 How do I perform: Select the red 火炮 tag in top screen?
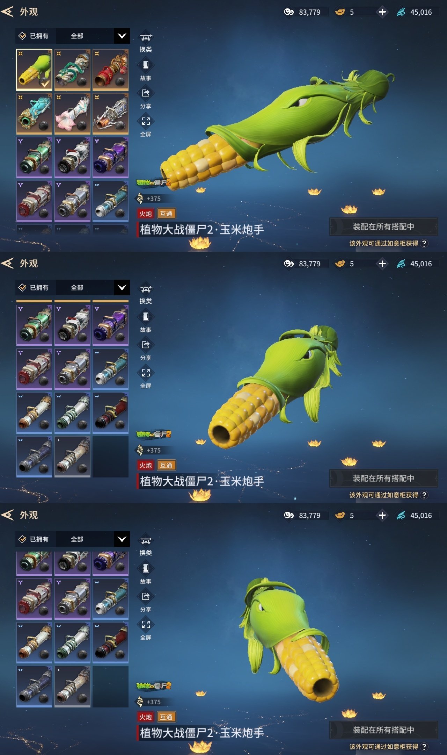[146, 214]
